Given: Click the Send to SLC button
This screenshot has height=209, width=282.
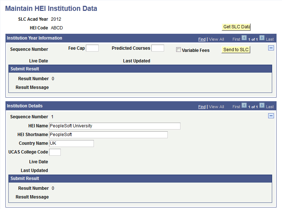Looking at the screenshot, I should (236, 50).
